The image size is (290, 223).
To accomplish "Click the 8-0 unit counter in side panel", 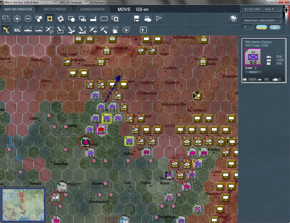I will [x=253, y=57].
